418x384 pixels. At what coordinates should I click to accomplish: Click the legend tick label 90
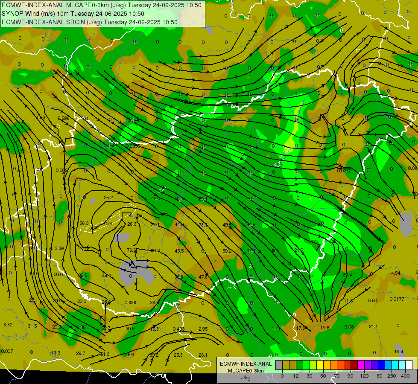point(350,376)
